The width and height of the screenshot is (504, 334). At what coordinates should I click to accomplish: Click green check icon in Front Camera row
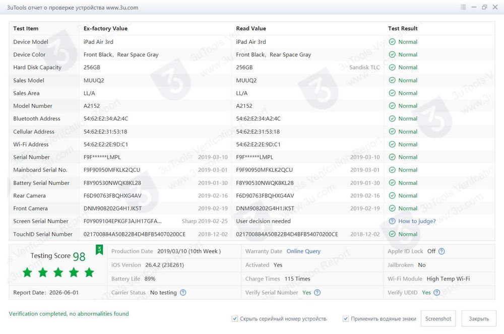pos(392,209)
